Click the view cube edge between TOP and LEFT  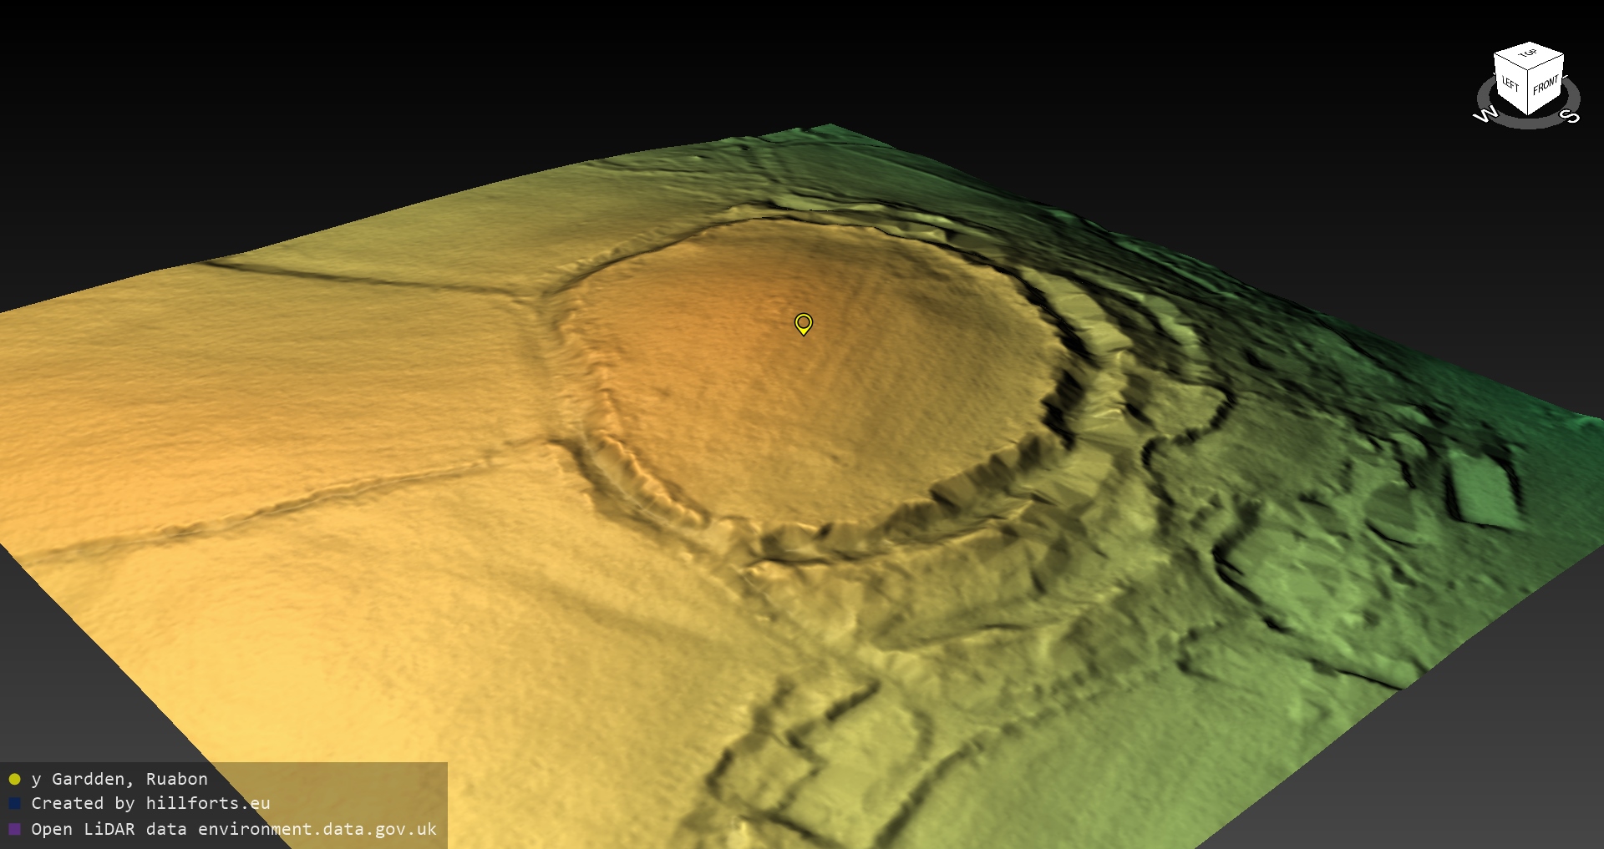[1510, 61]
